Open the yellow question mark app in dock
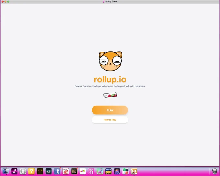 tap(31, 171)
